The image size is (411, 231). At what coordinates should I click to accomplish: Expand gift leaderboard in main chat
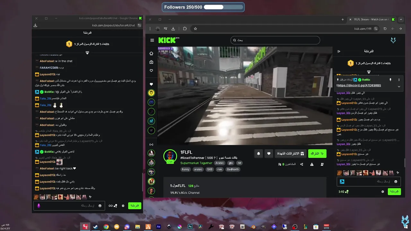[369, 72]
